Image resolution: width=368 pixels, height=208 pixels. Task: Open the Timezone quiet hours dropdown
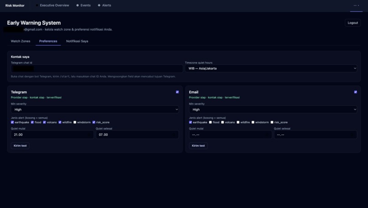click(271, 68)
